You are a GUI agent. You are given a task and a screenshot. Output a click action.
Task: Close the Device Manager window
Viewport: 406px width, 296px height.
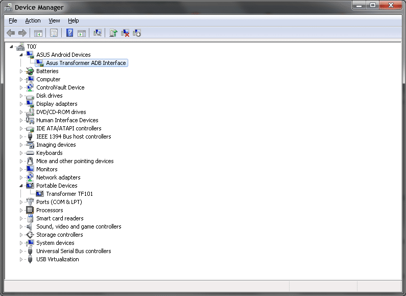tap(391, 6)
